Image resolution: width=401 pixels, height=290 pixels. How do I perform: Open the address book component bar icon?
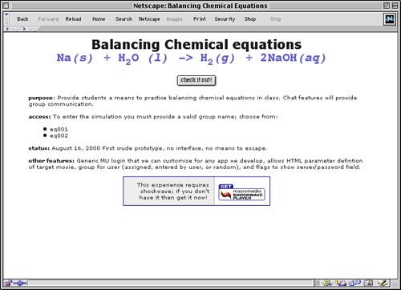368,283
